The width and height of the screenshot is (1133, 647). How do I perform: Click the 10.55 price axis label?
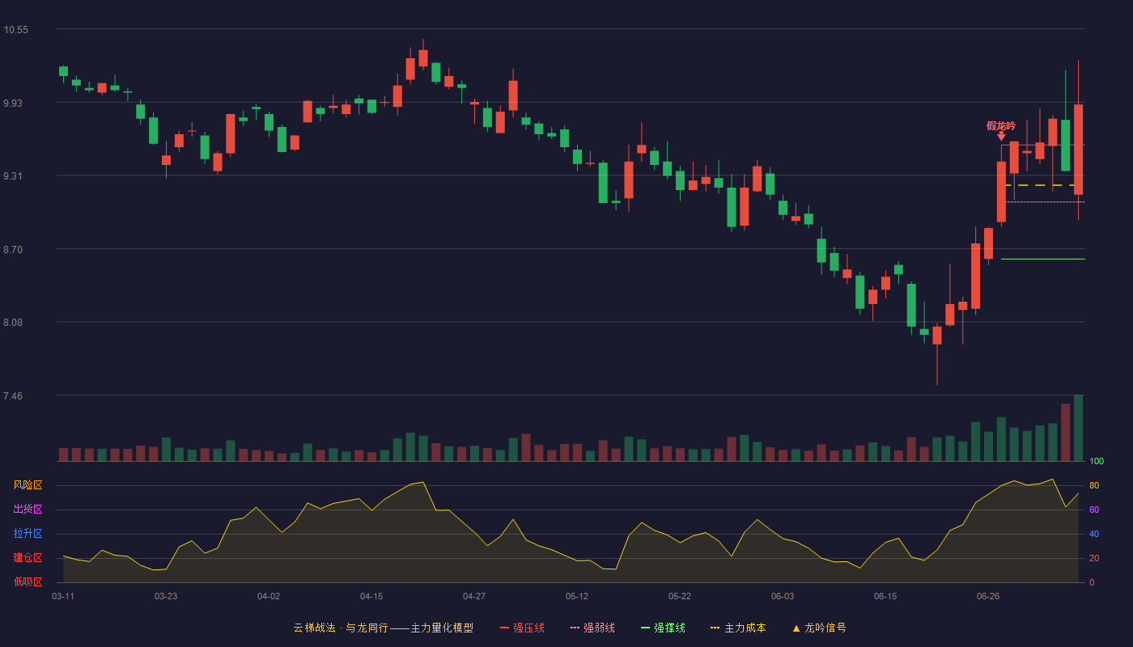point(15,30)
